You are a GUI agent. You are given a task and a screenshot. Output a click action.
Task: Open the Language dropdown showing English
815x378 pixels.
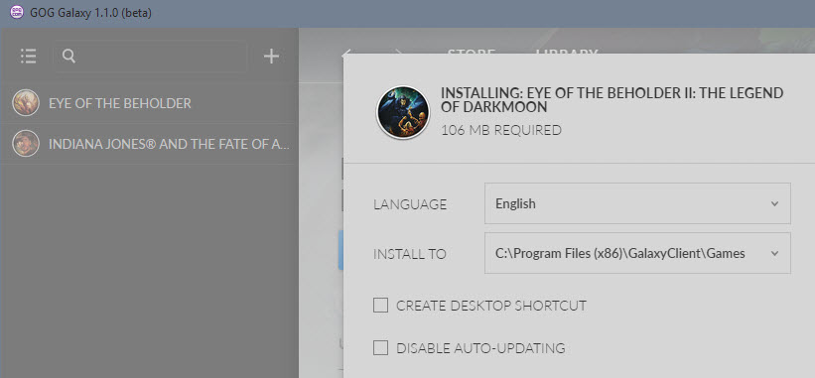coord(637,203)
